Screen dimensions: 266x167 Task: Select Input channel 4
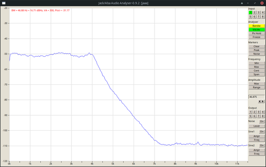tap(263, 13)
